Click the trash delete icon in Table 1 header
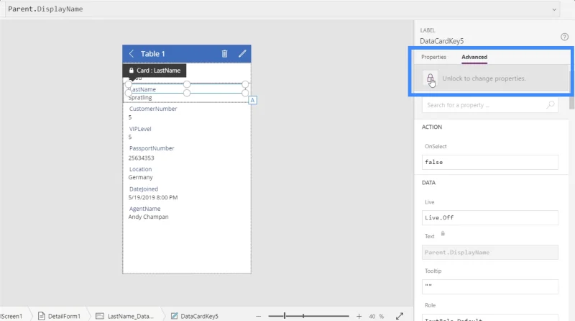Image resolution: width=575 pixels, height=321 pixels. point(224,54)
